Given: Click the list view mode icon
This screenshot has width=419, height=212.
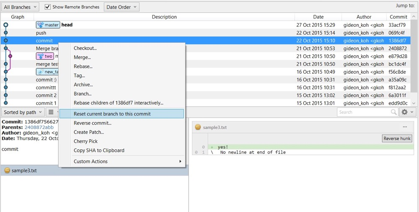Looking at the screenshot, I should 51,112.
